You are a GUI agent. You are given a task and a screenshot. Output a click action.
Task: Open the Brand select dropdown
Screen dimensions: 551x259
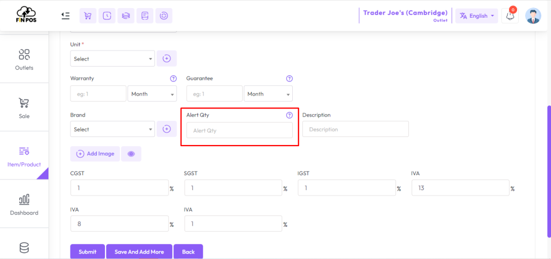[x=112, y=129]
